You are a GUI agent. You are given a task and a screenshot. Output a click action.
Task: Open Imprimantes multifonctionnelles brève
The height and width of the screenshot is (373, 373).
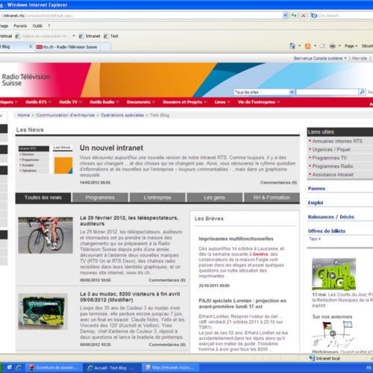tap(236, 239)
